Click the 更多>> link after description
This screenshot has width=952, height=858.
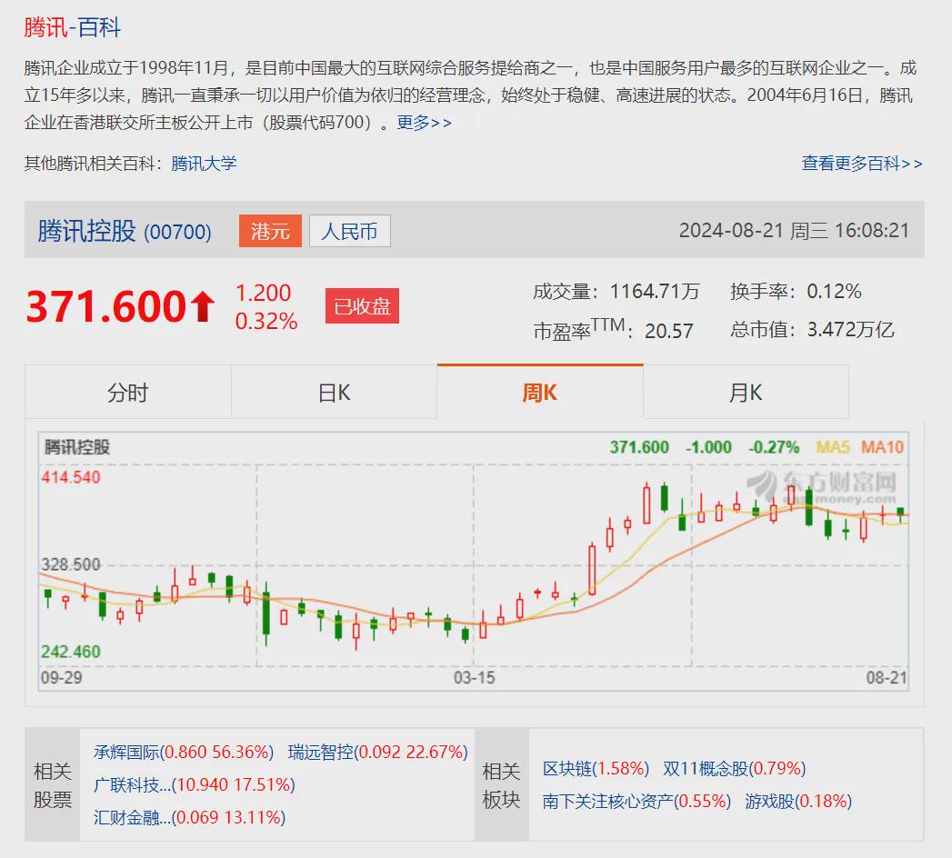pos(424,123)
